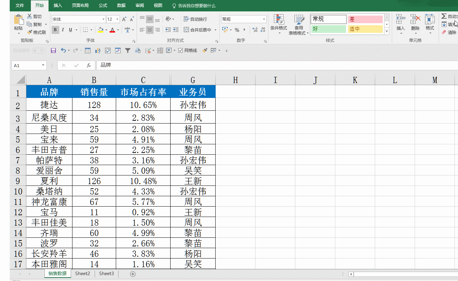Screen dimensions: 458x281
Task: Open the File (文件) tab
Action: 20,6
